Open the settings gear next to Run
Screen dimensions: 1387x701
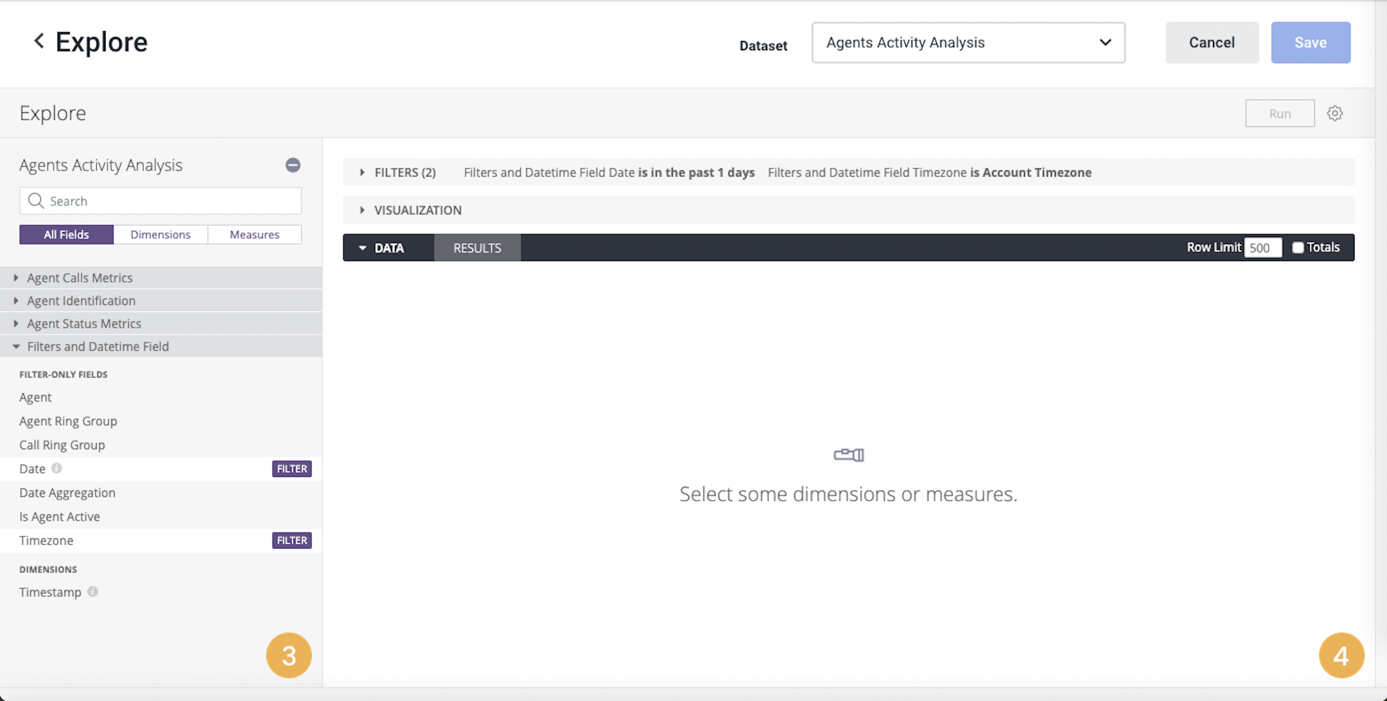(x=1336, y=113)
